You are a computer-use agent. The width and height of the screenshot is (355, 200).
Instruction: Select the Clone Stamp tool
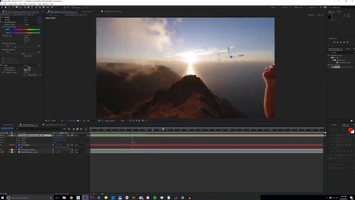click(40, 7)
